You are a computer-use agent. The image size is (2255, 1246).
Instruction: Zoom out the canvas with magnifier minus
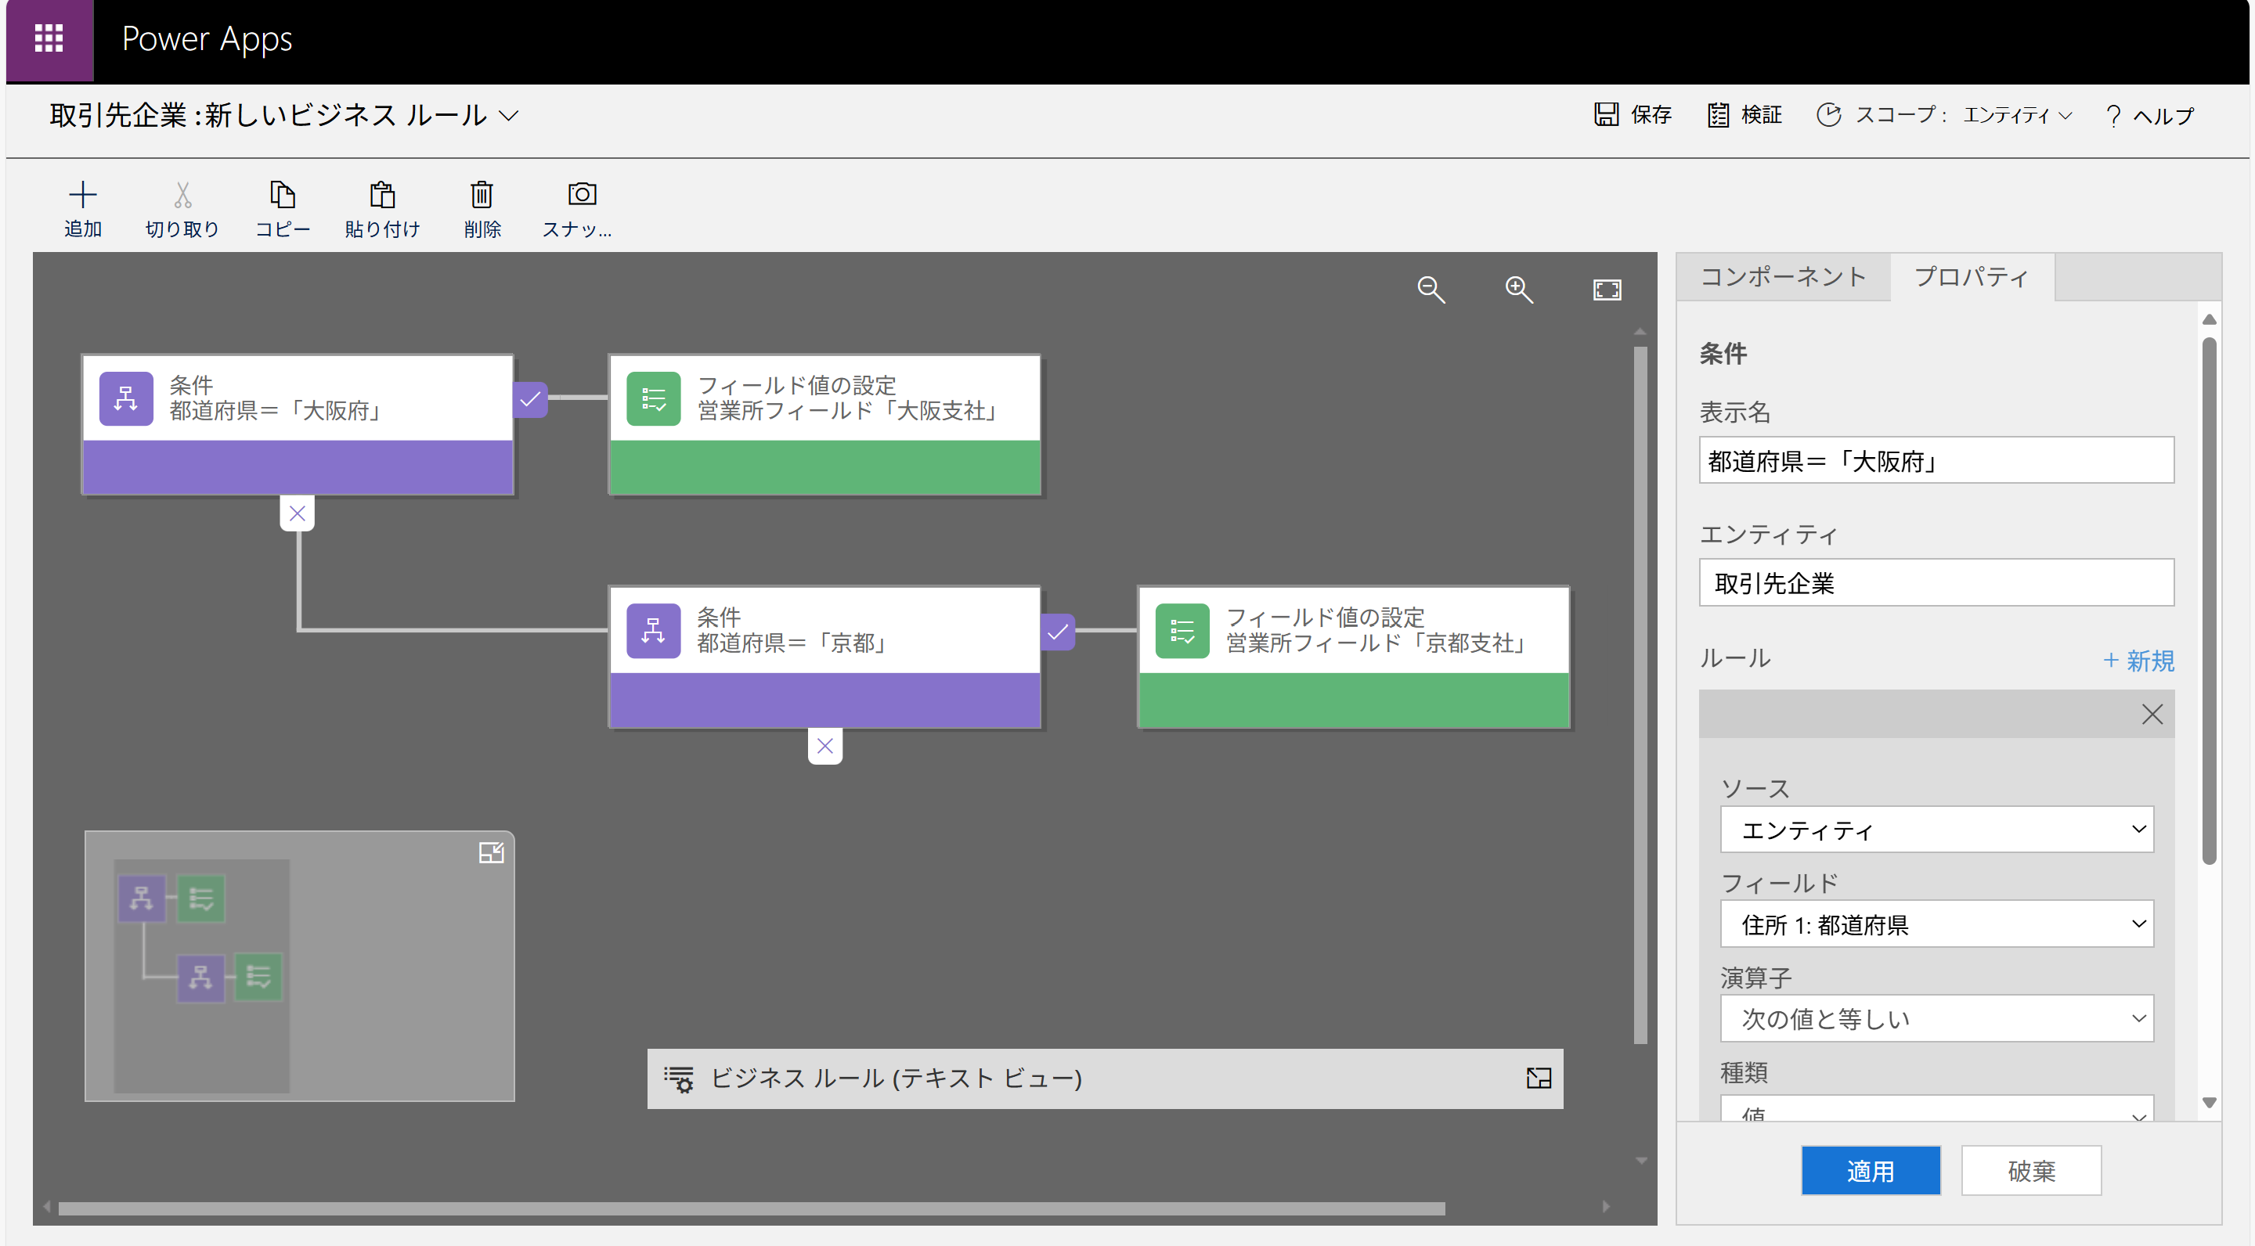(x=1431, y=290)
